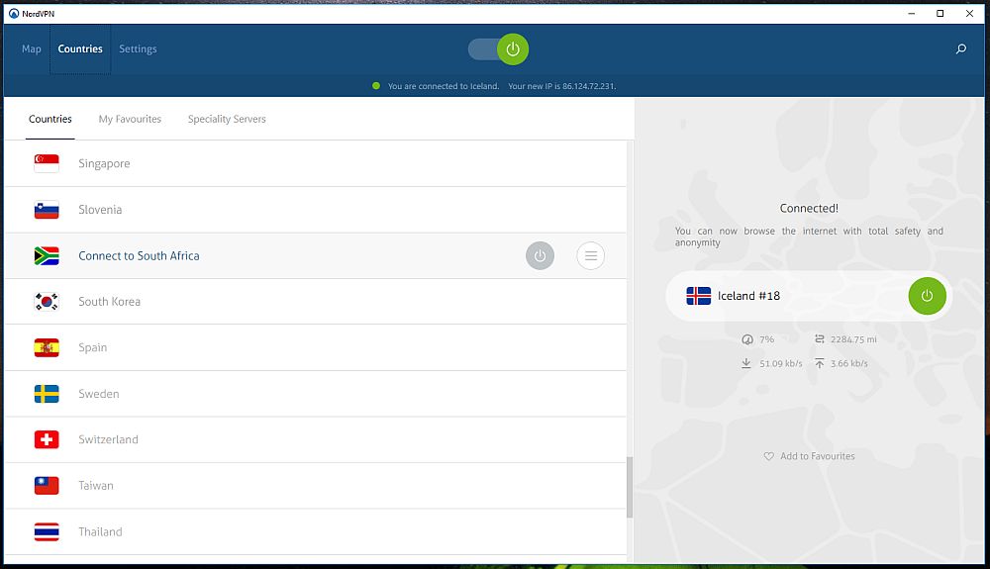Switch to the Map tab
990x569 pixels.
point(31,49)
